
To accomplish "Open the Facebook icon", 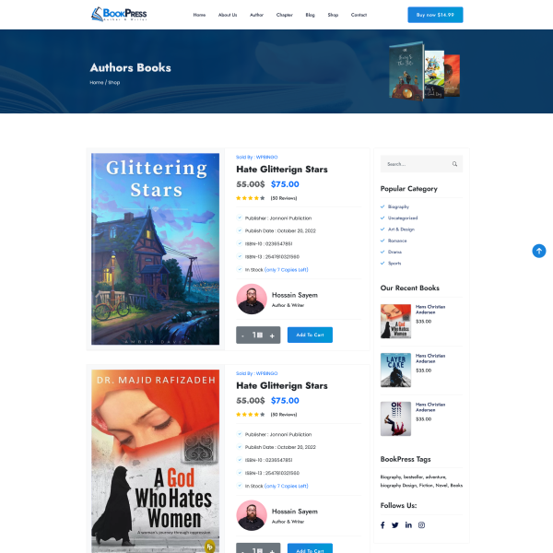I will coord(382,525).
